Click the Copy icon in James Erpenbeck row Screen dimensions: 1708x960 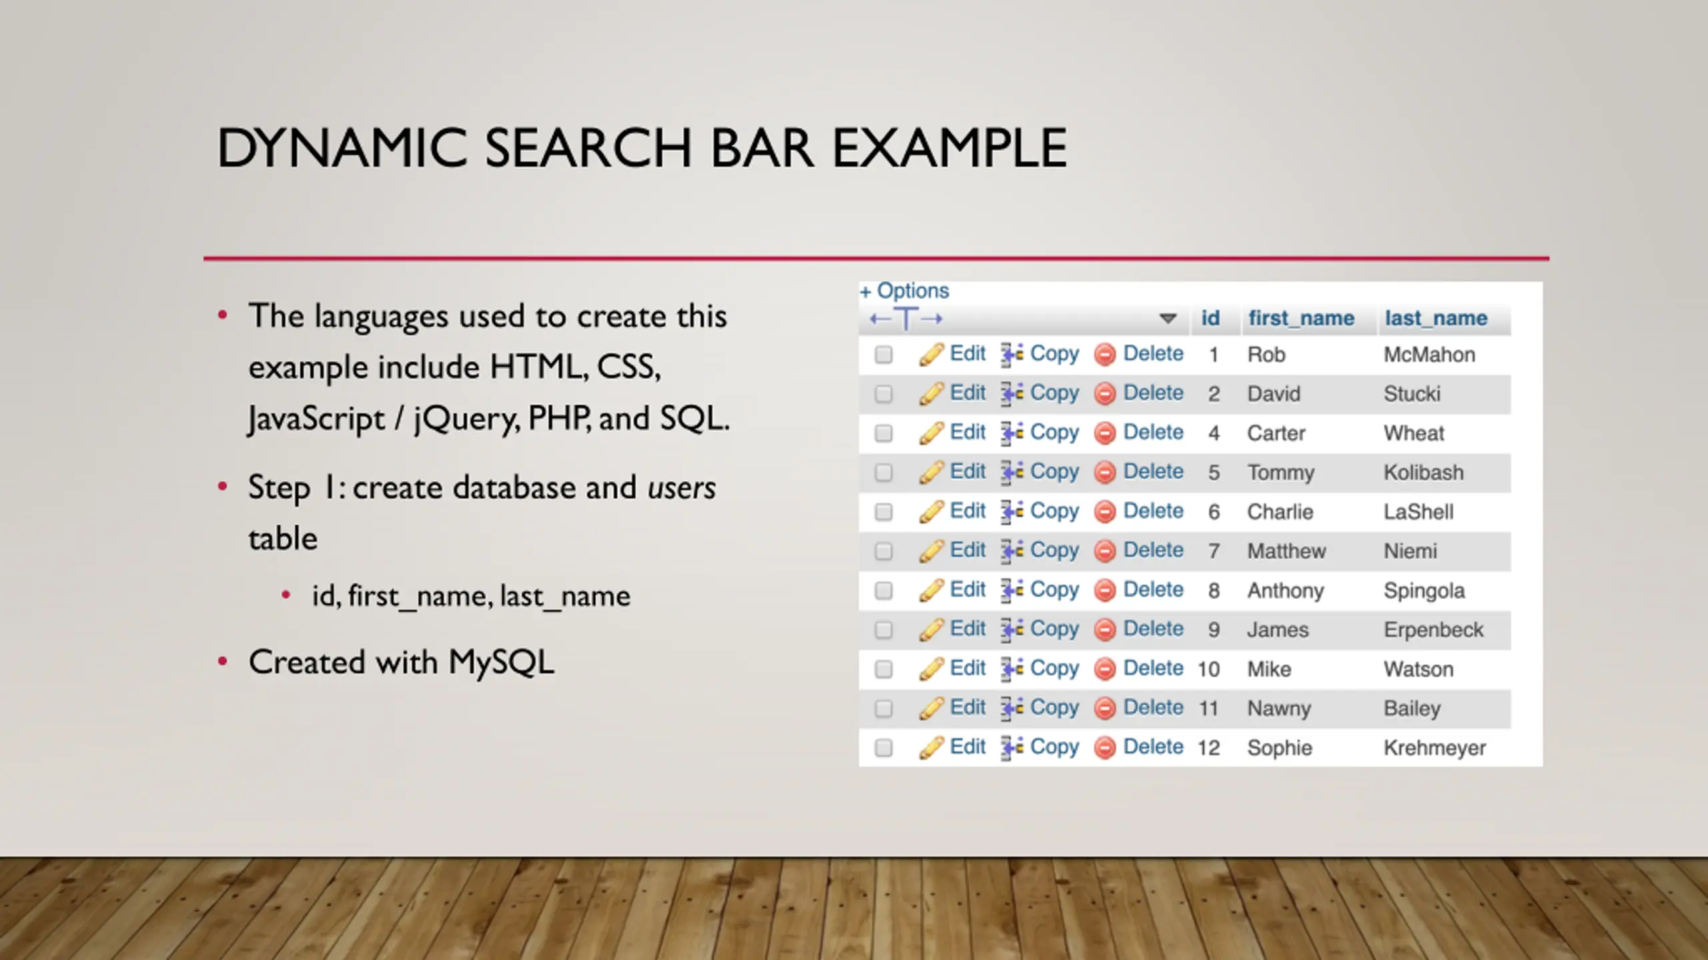click(x=1012, y=629)
